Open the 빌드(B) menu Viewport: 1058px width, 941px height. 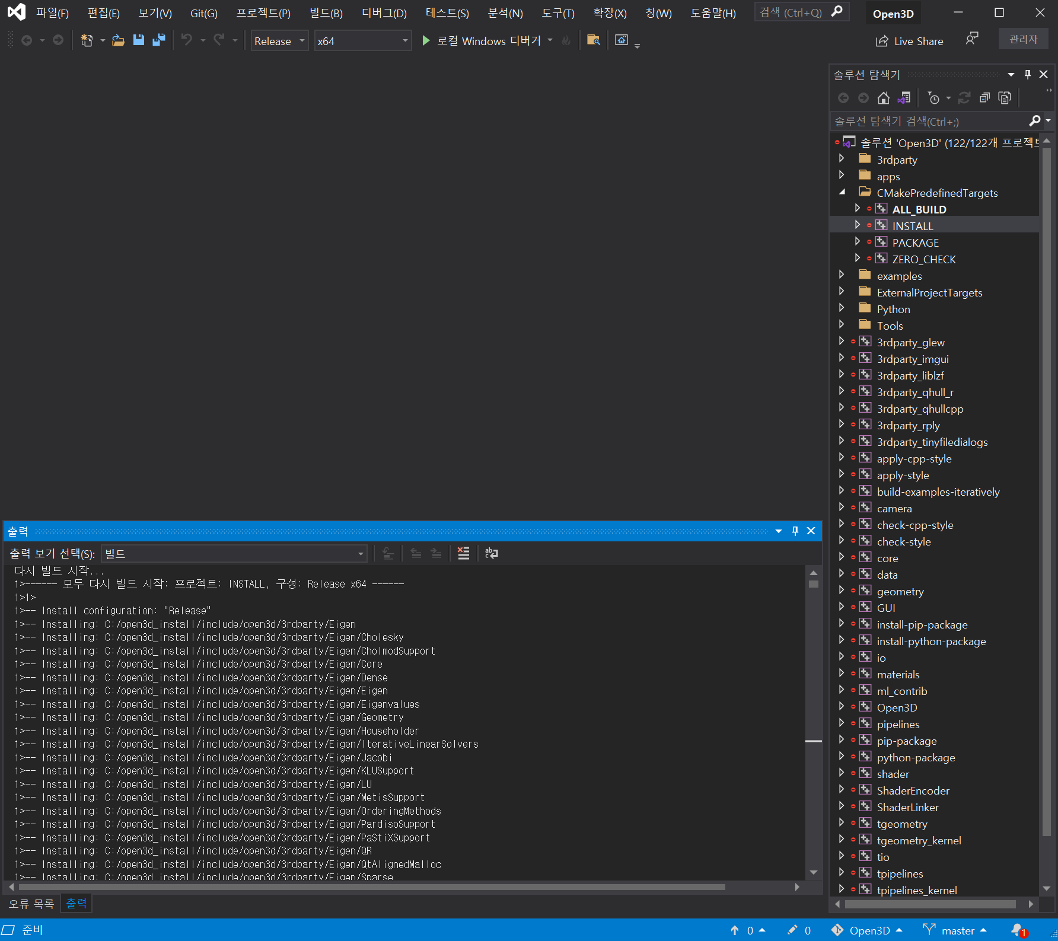tap(326, 13)
